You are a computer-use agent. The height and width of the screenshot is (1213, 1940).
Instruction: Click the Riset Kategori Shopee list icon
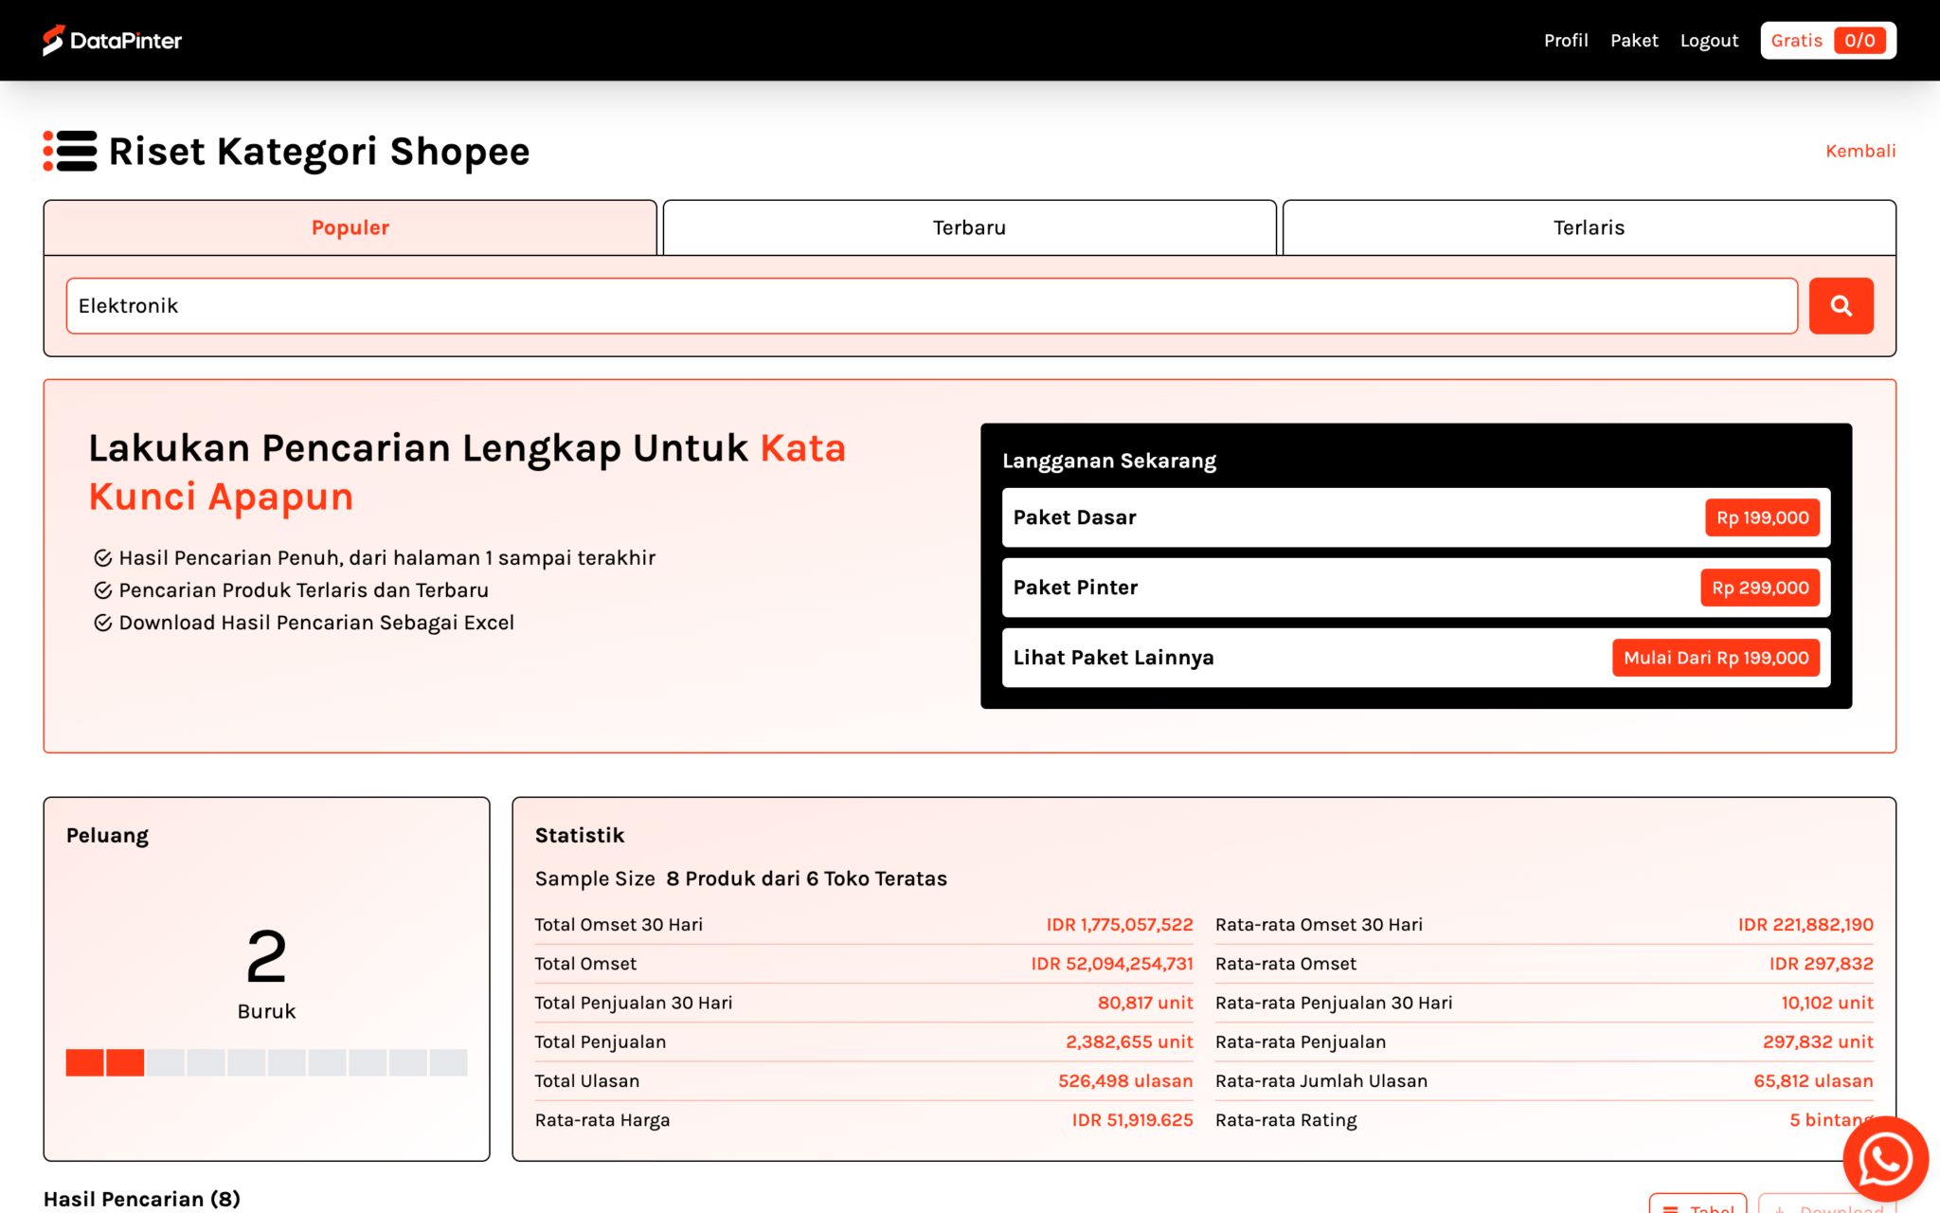[x=68, y=151]
